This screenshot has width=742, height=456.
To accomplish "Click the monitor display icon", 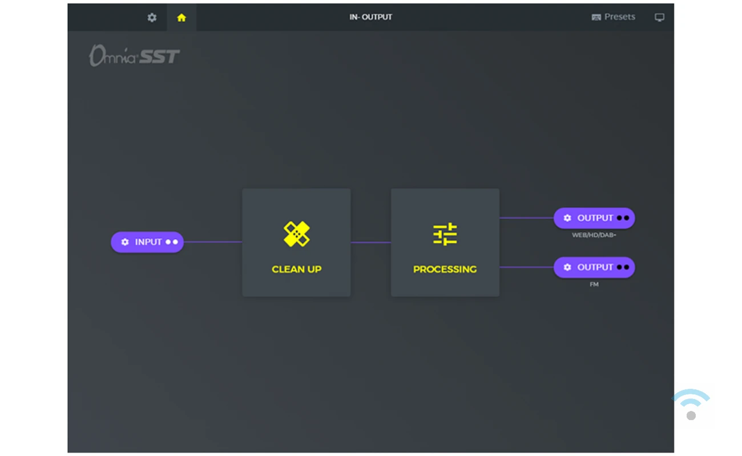I will 659,18.
